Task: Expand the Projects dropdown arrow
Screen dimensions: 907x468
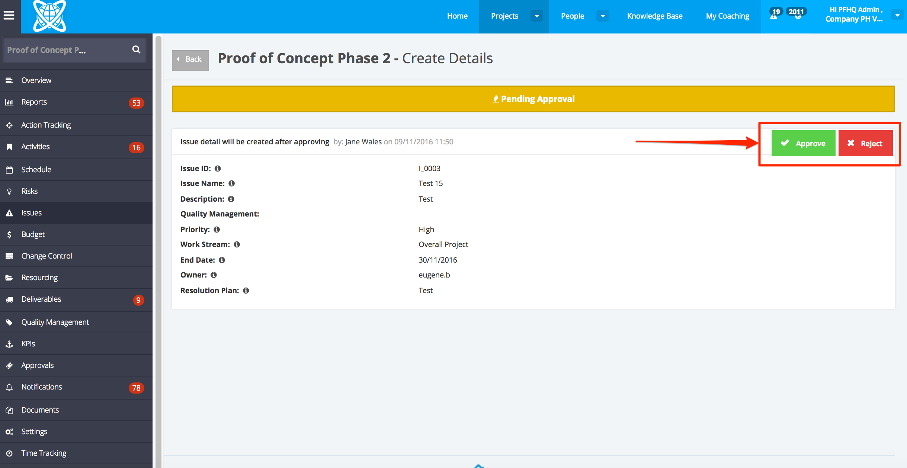Action: 536,16
